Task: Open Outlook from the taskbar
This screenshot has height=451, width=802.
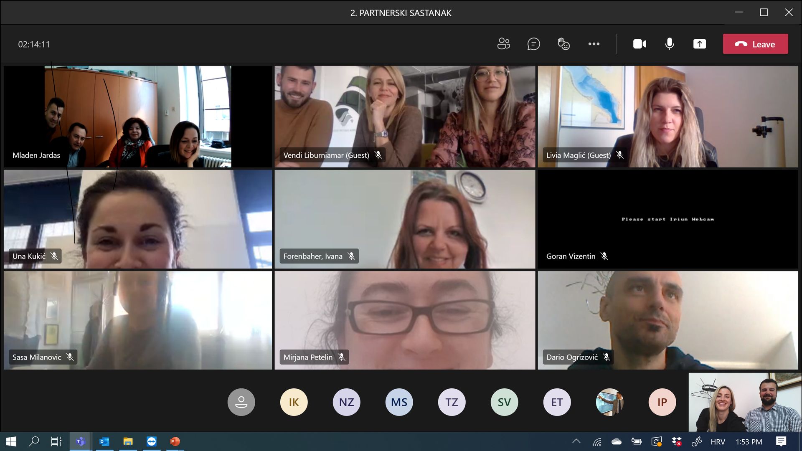Action: coord(104,441)
